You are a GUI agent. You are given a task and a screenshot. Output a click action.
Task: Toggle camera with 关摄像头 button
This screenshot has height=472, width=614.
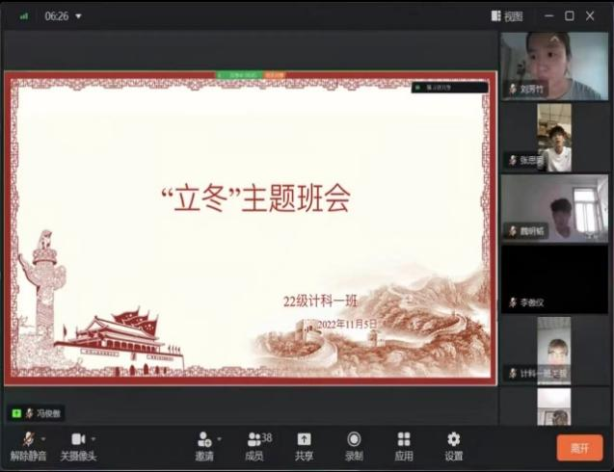[x=77, y=445]
